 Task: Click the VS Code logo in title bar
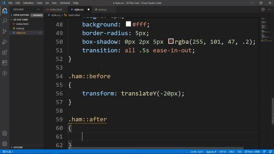point(4,3)
